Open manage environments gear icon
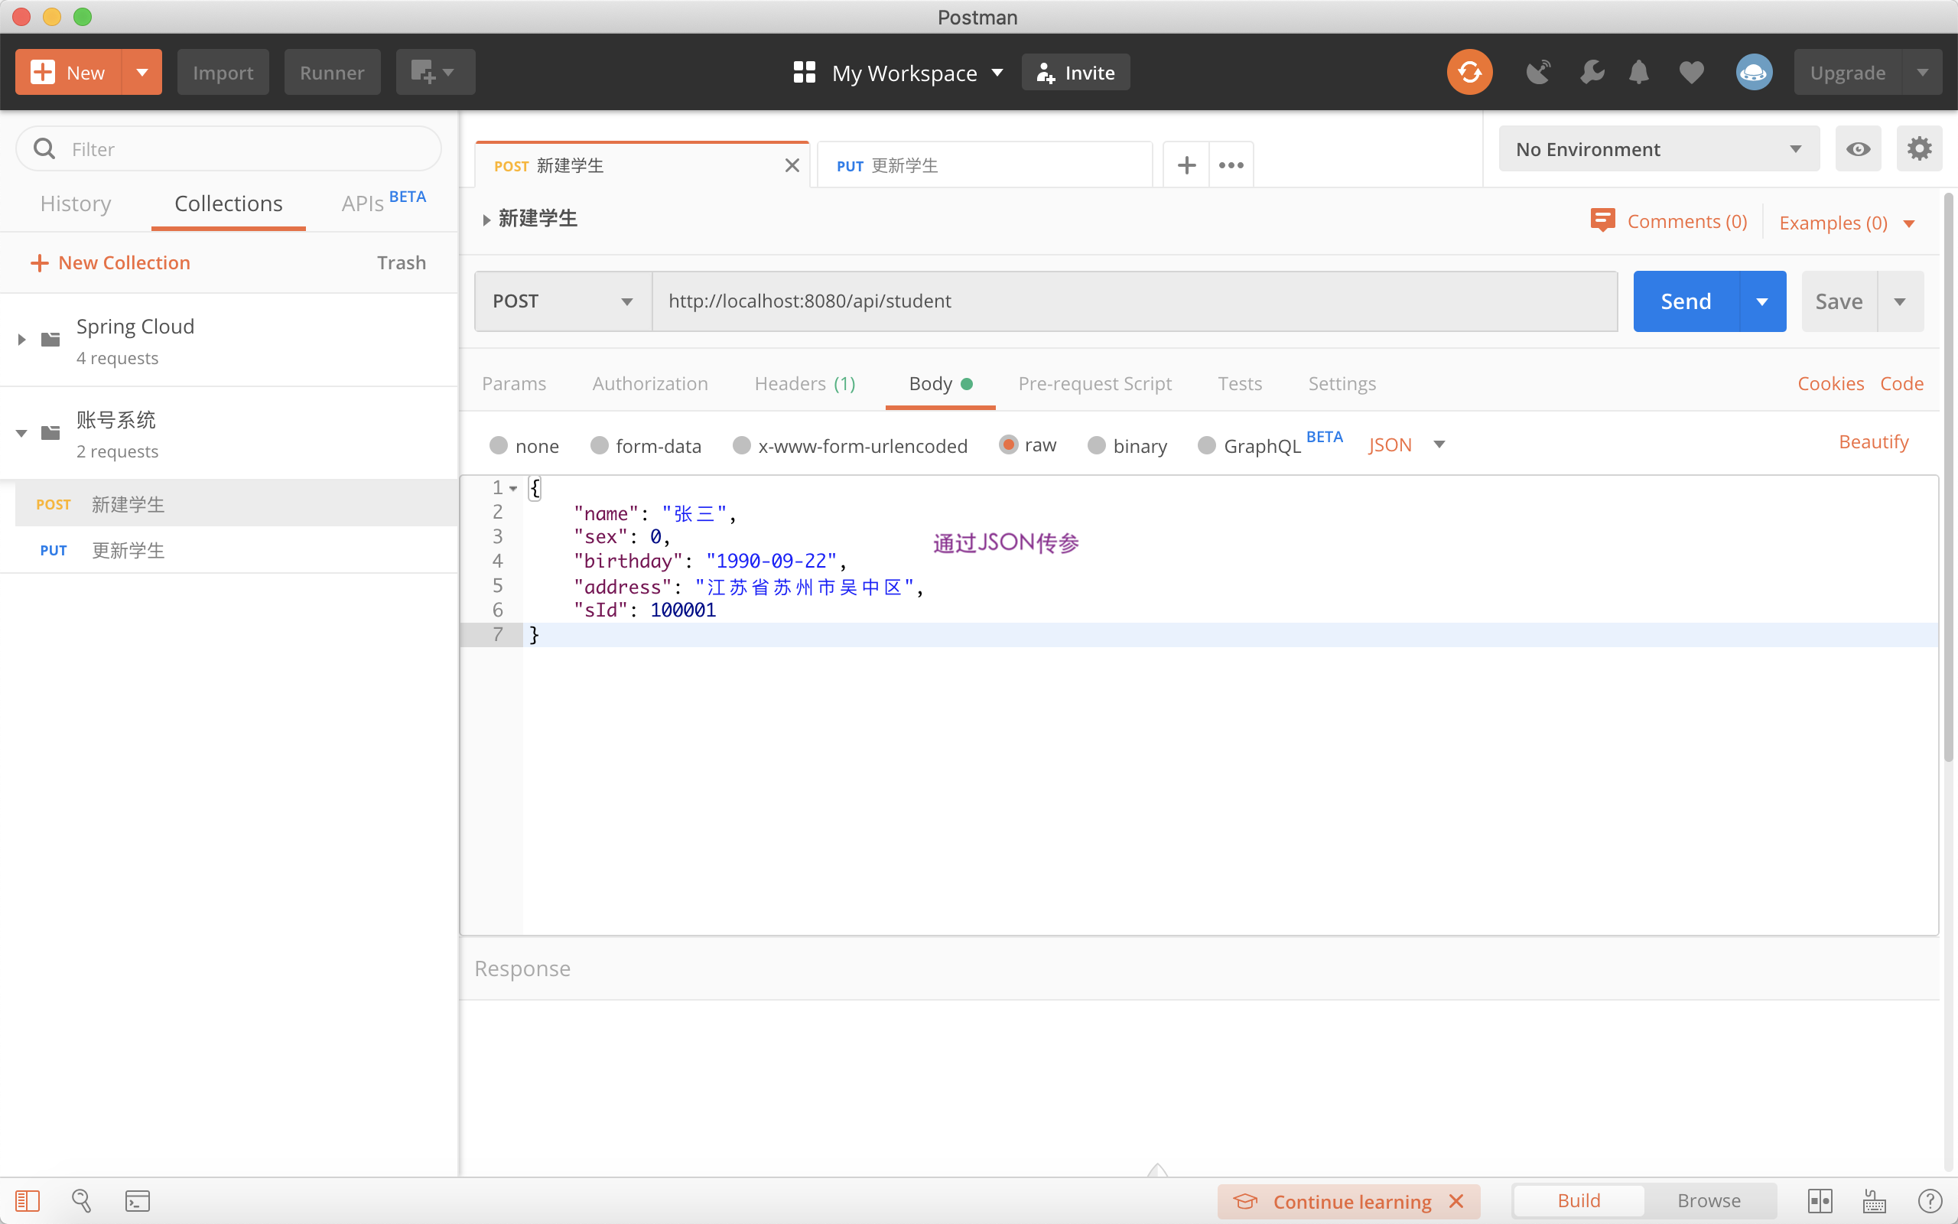Screen dimensions: 1958x1224 pyautogui.click(x=1919, y=149)
